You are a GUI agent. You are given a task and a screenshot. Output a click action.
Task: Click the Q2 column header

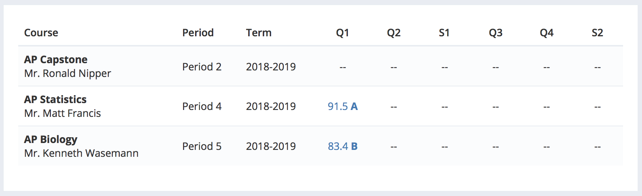point(394,33)
